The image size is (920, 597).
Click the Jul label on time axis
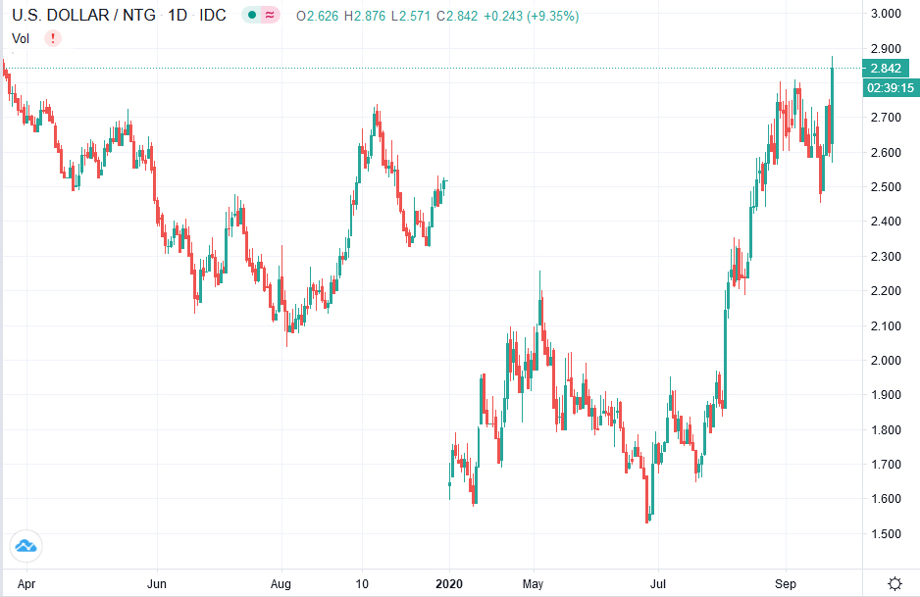pyautogui.click(x=659, y=582)
